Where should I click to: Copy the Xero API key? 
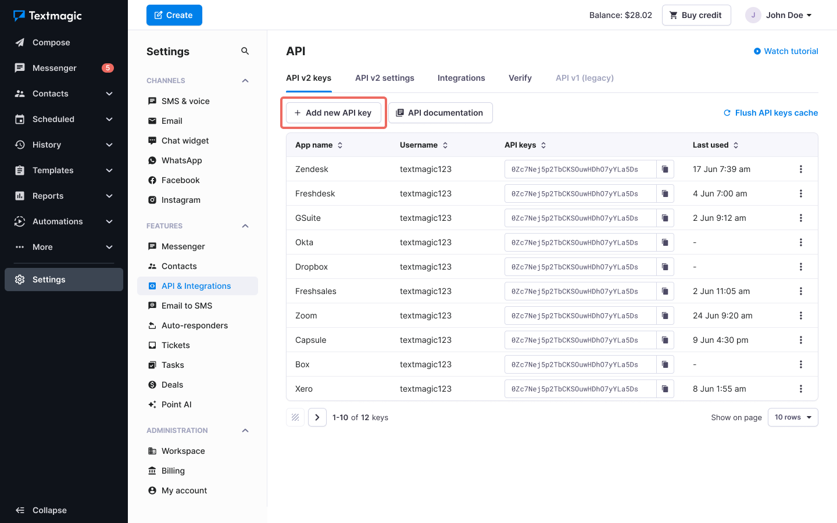pyautogui.click(x=665, y=389)
